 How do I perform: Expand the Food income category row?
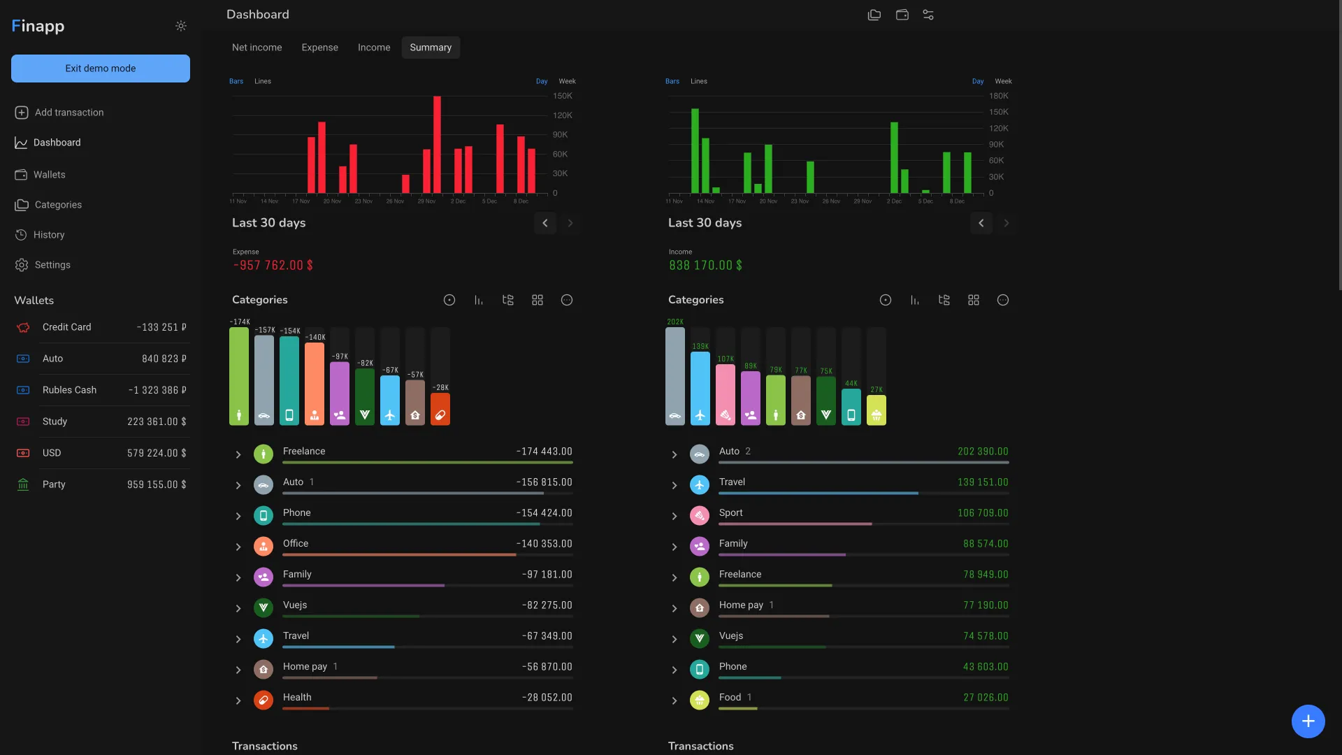coord(674,700)
